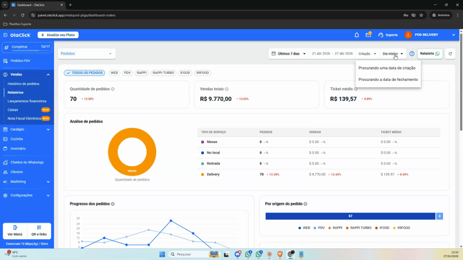Toggle the RAPPI TURBO filter chip
463x260 pixels.
tap(163, 73)
